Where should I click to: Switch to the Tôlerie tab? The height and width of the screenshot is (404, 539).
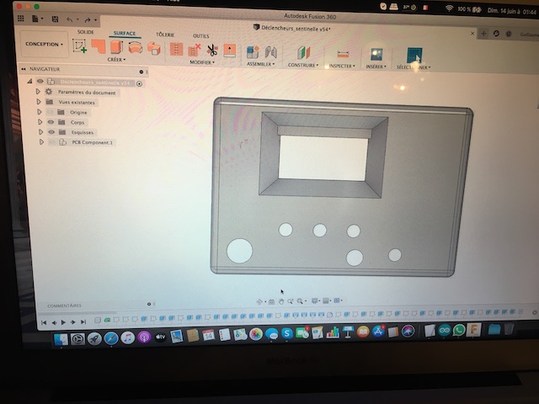(x=165, y=35)
